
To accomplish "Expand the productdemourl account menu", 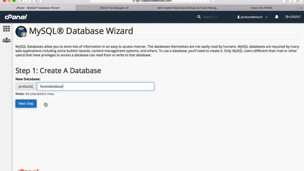I will coord(252,17).
